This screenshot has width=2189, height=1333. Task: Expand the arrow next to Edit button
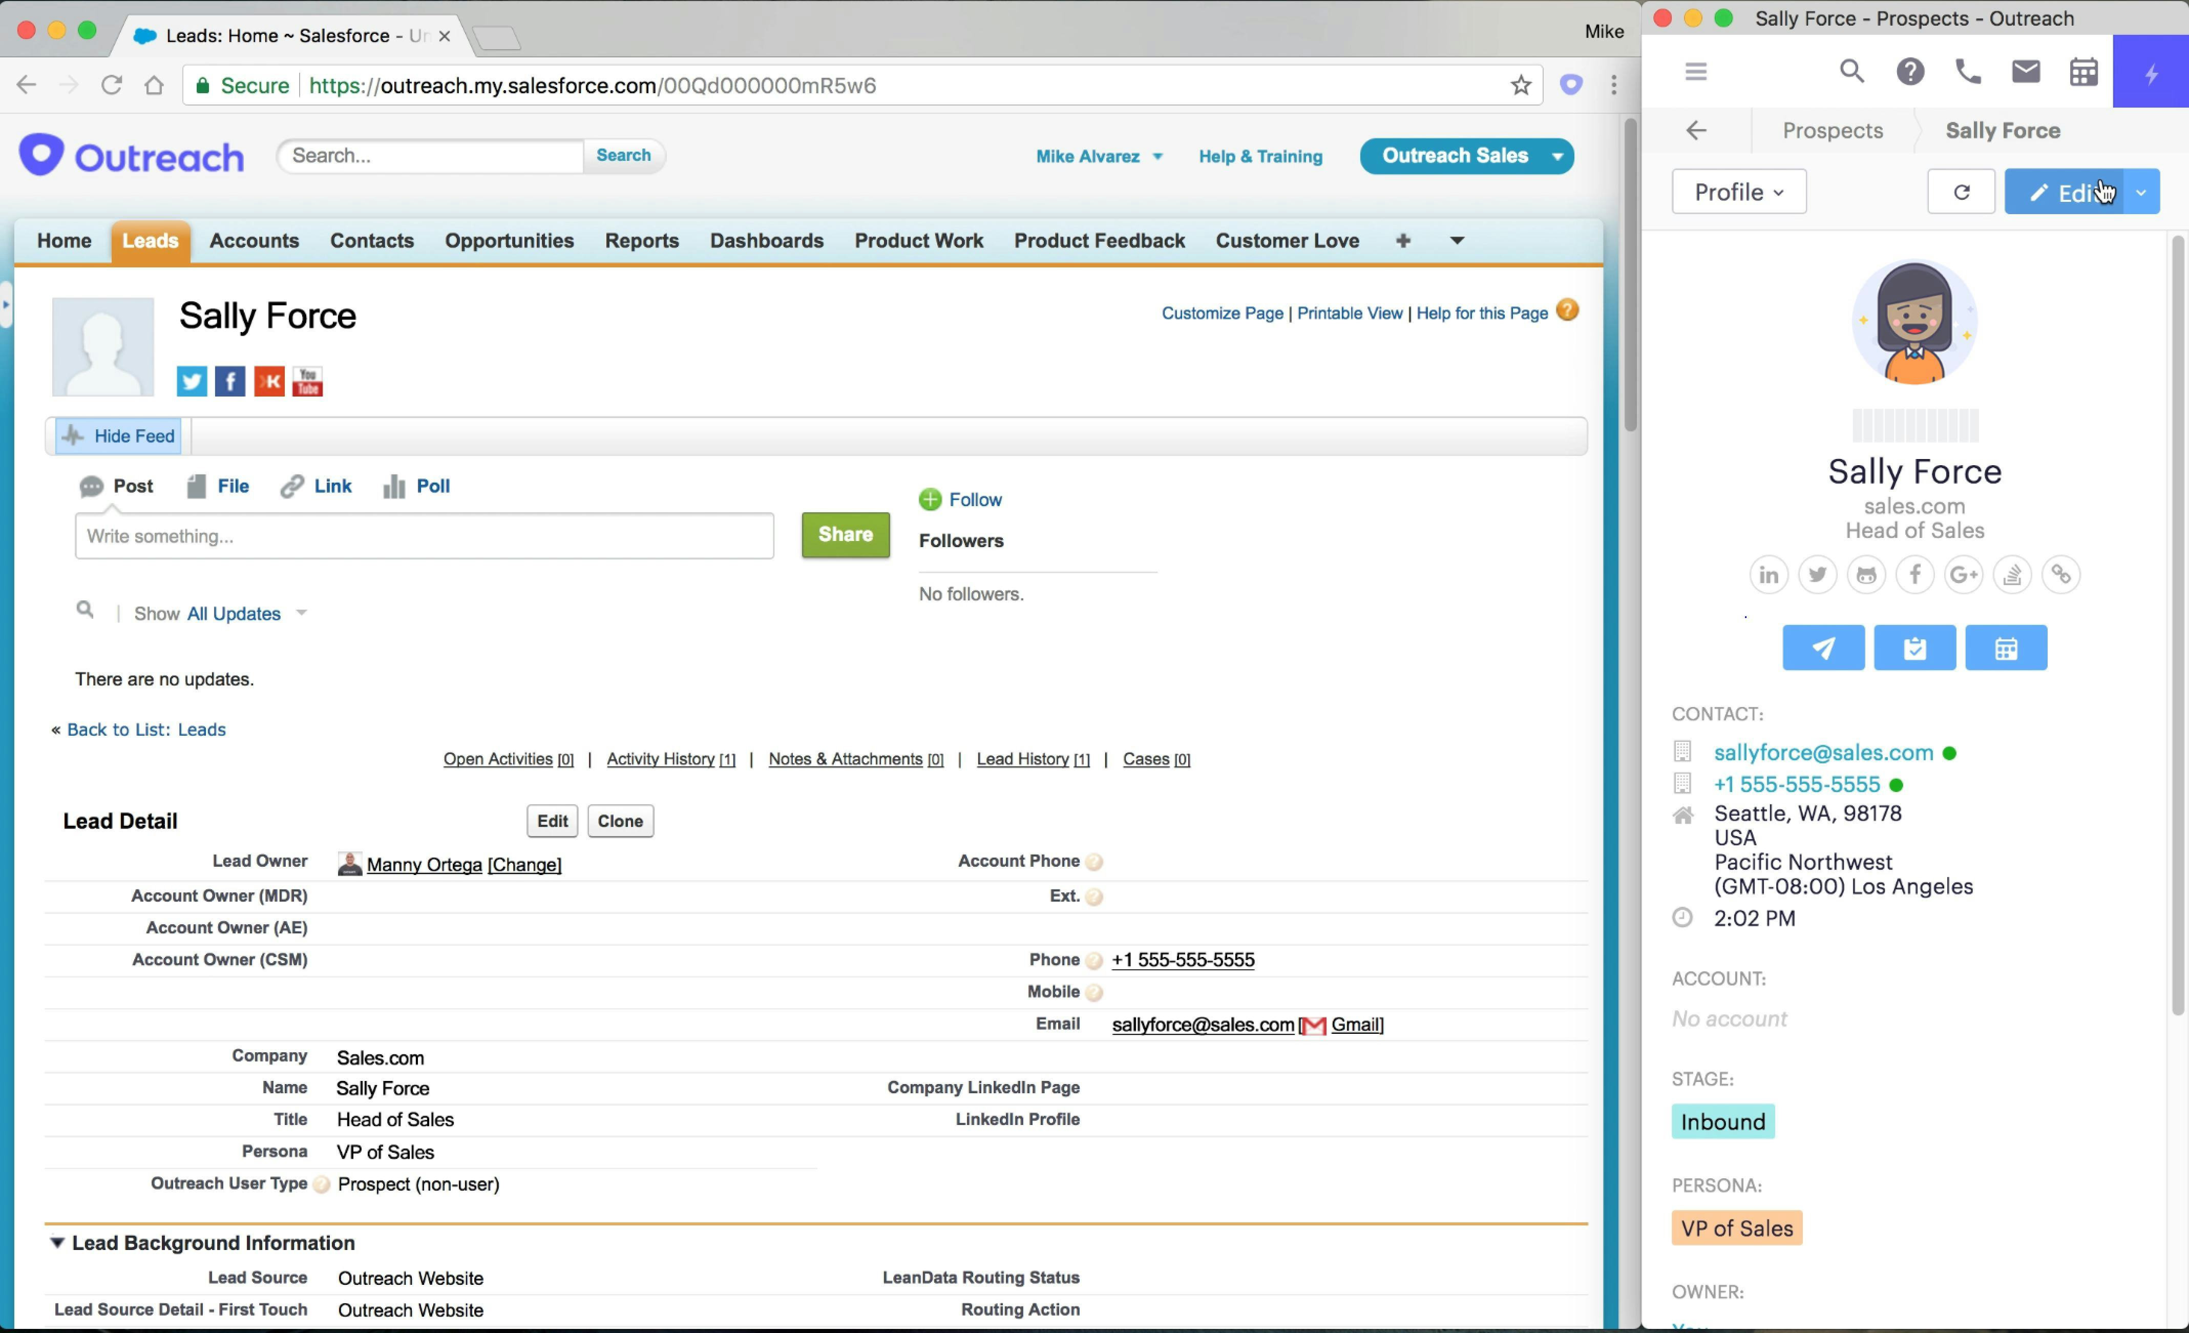point(2141,192)
